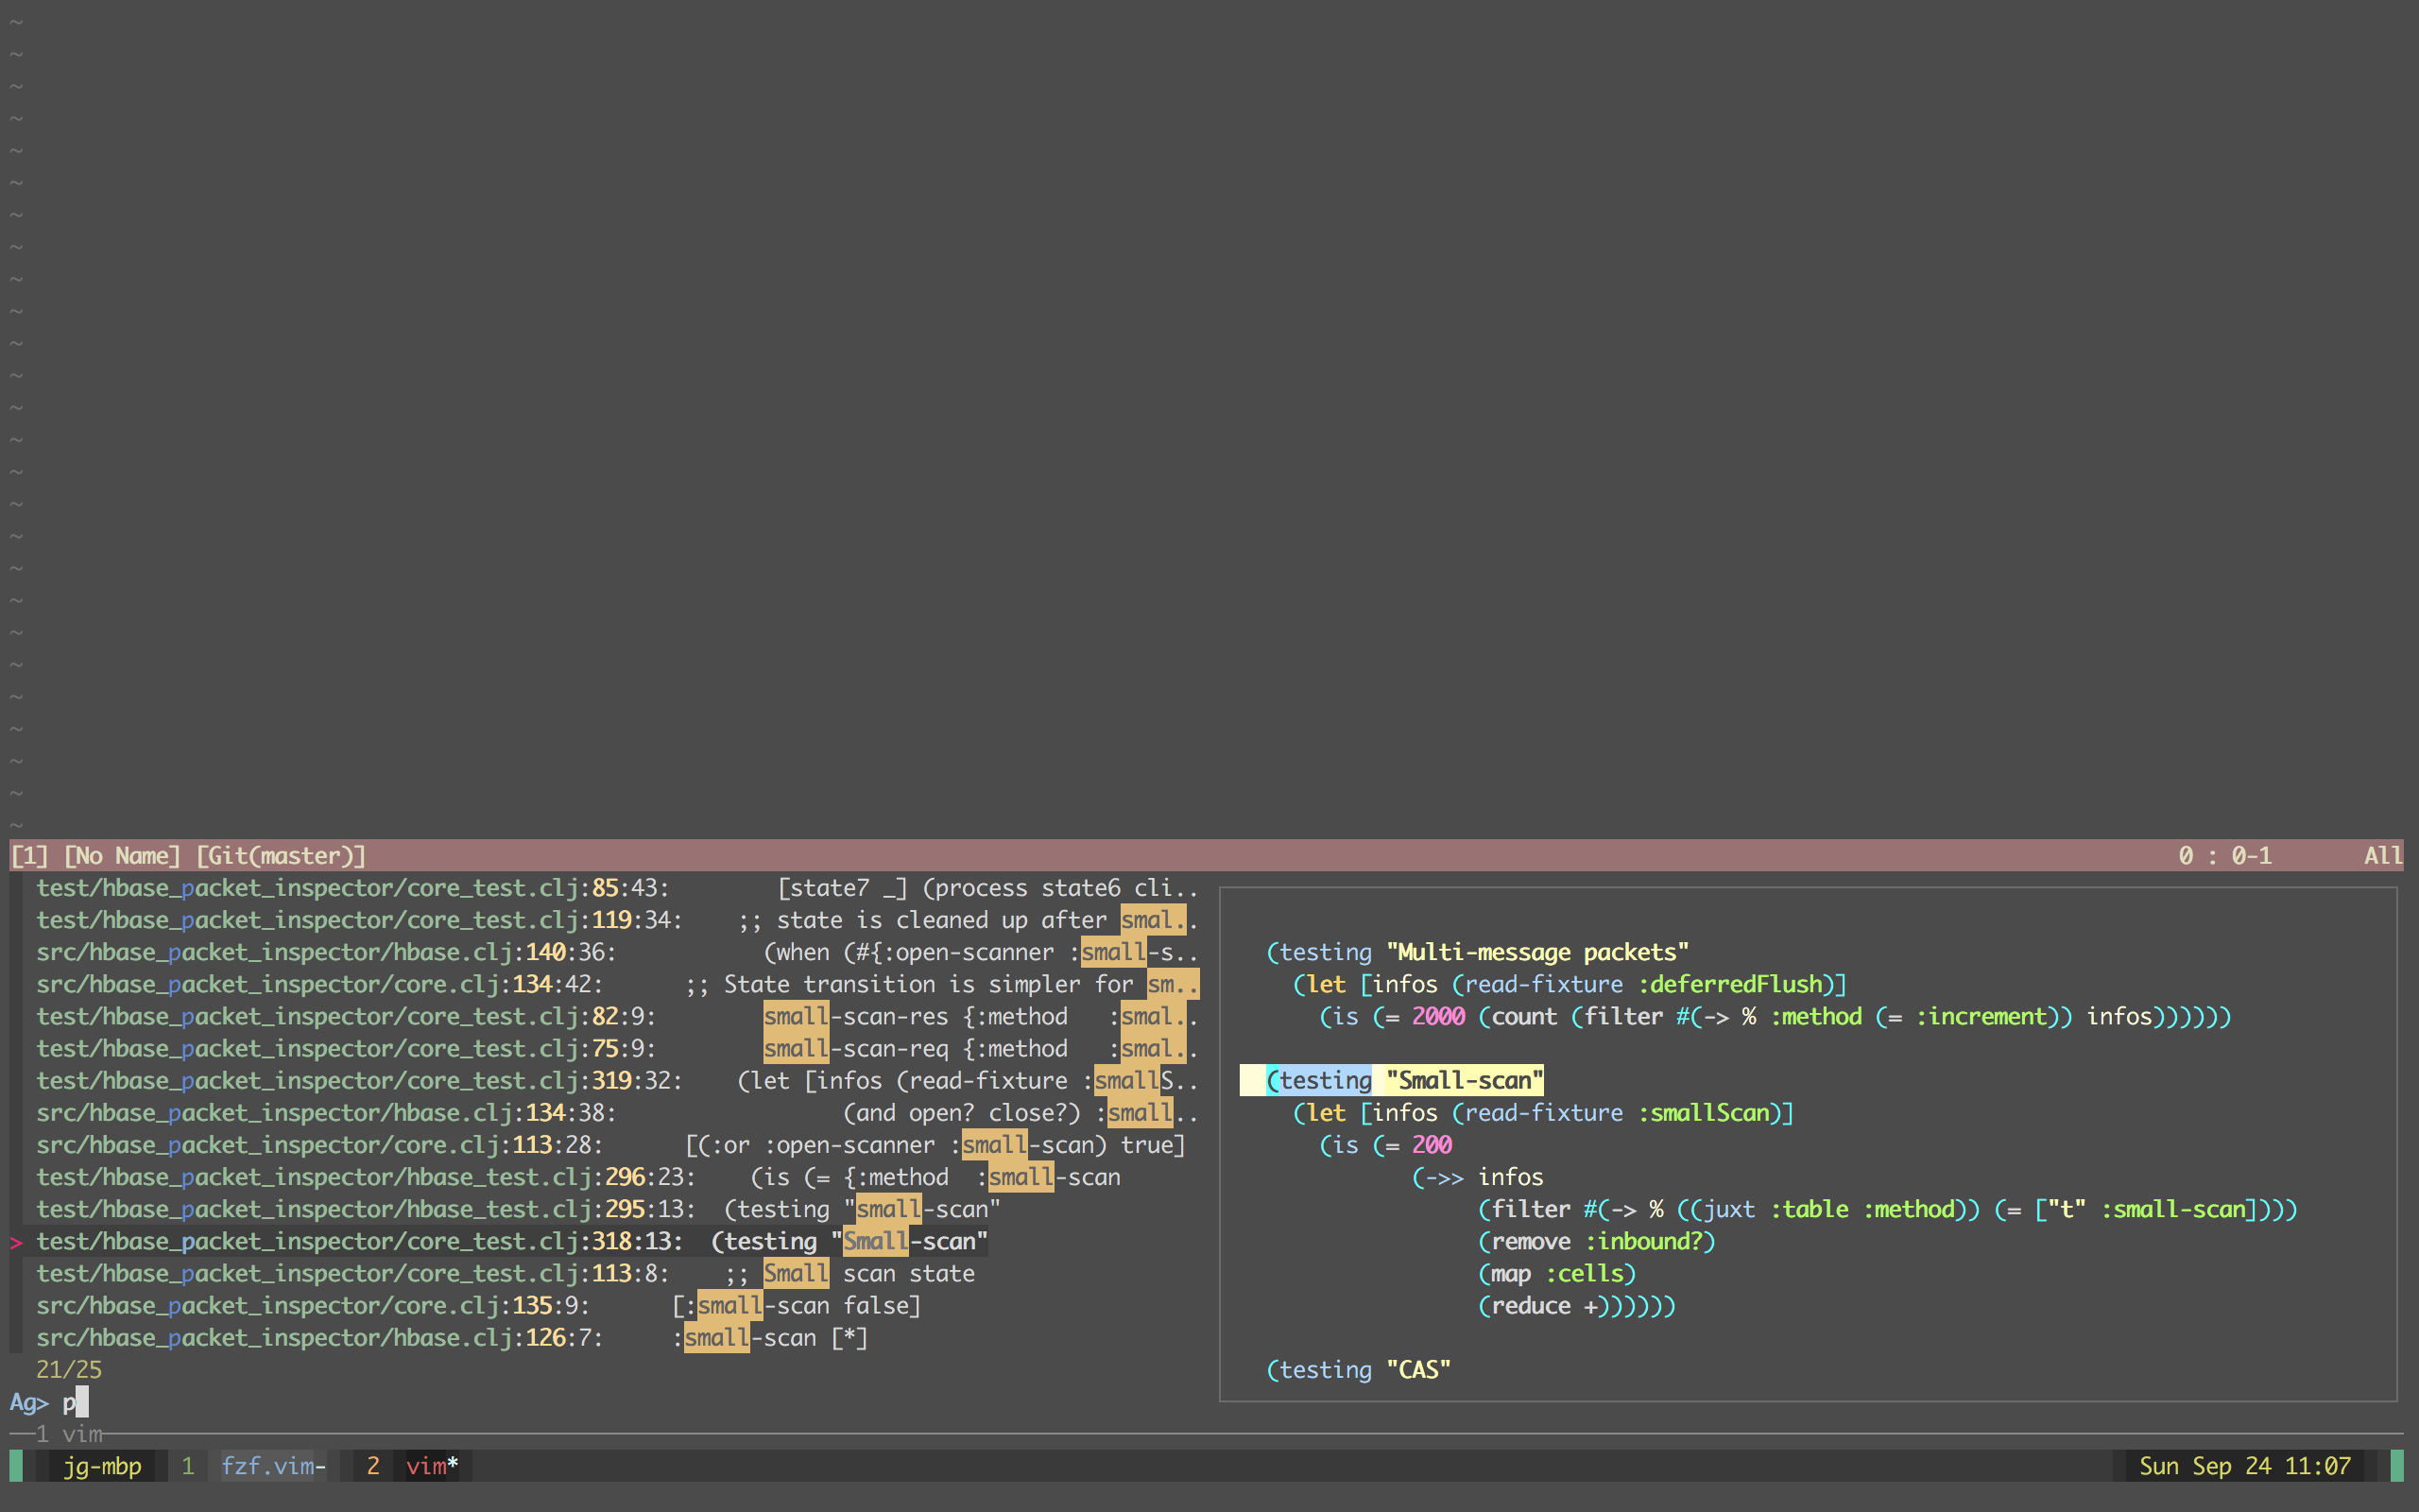This screenshot has height=1512, width=2419.
Task: Click the [No Name] buffer label
Action: point(121,855)
